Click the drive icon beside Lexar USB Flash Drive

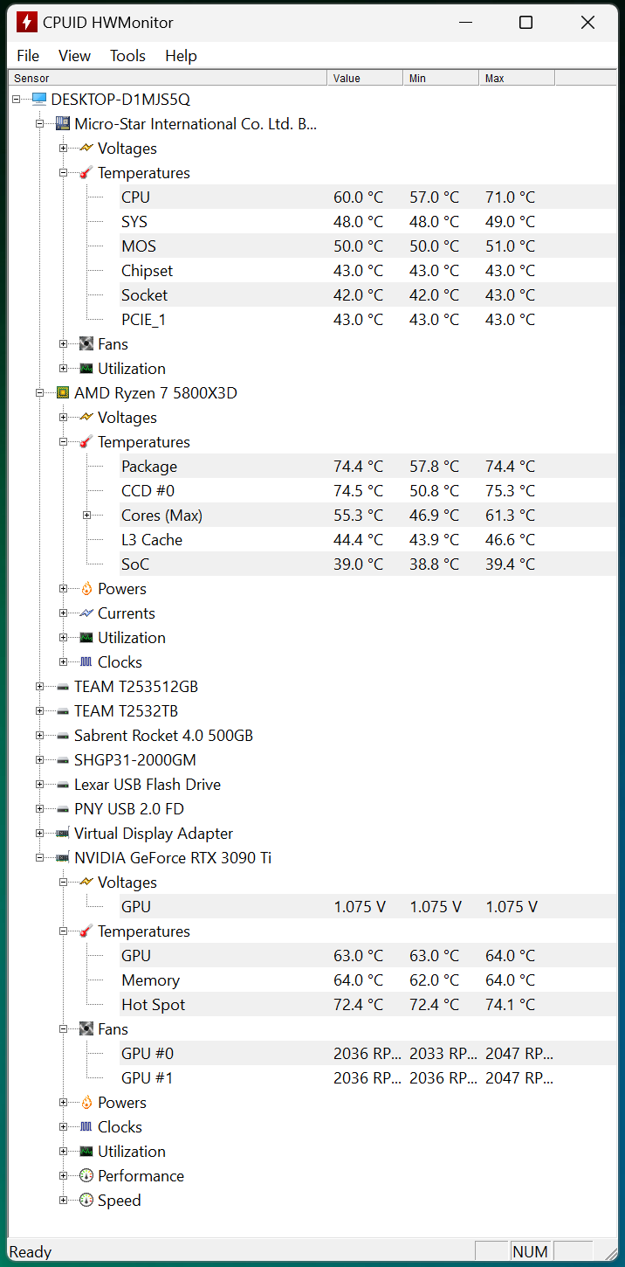point(63,785)
